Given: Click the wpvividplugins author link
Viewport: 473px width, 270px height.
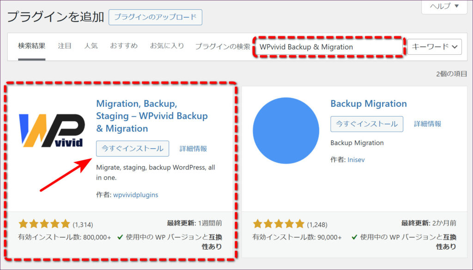Looking at the screenshot, I should pos(135,195).
